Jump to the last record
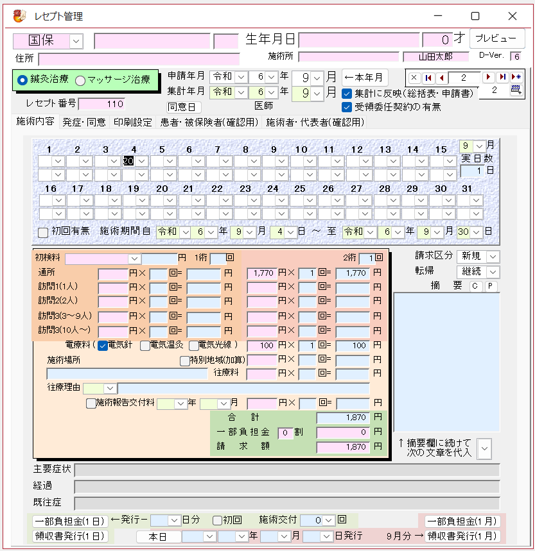The width and height of the screenshot is (535, 551). (502, 78)
